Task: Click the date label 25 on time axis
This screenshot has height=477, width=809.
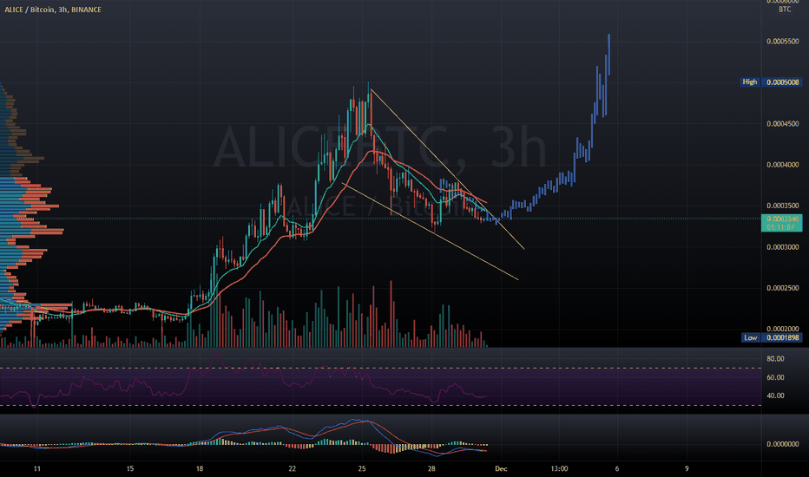Action: tap(362, 468)
